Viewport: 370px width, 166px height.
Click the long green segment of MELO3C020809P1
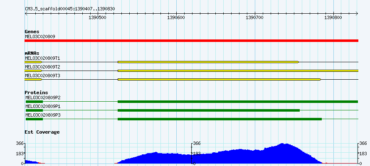pyautogui.click(x=209, y=110)
